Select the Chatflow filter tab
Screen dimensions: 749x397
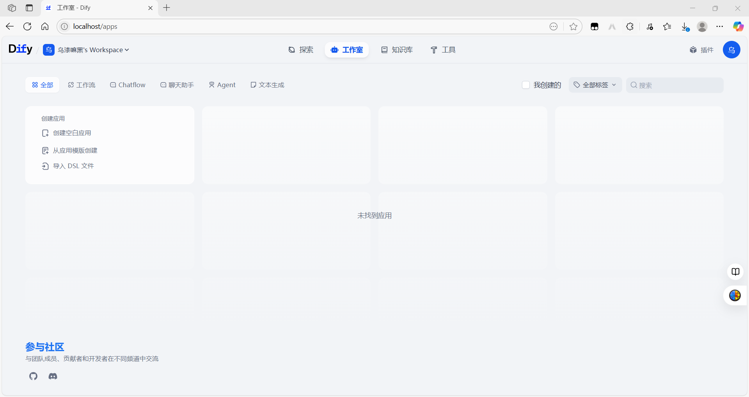tap(128, 85)
